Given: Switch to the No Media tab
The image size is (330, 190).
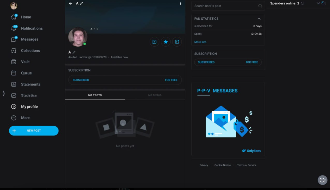Looking at the screenshot, I should click(x=155, y=95).
